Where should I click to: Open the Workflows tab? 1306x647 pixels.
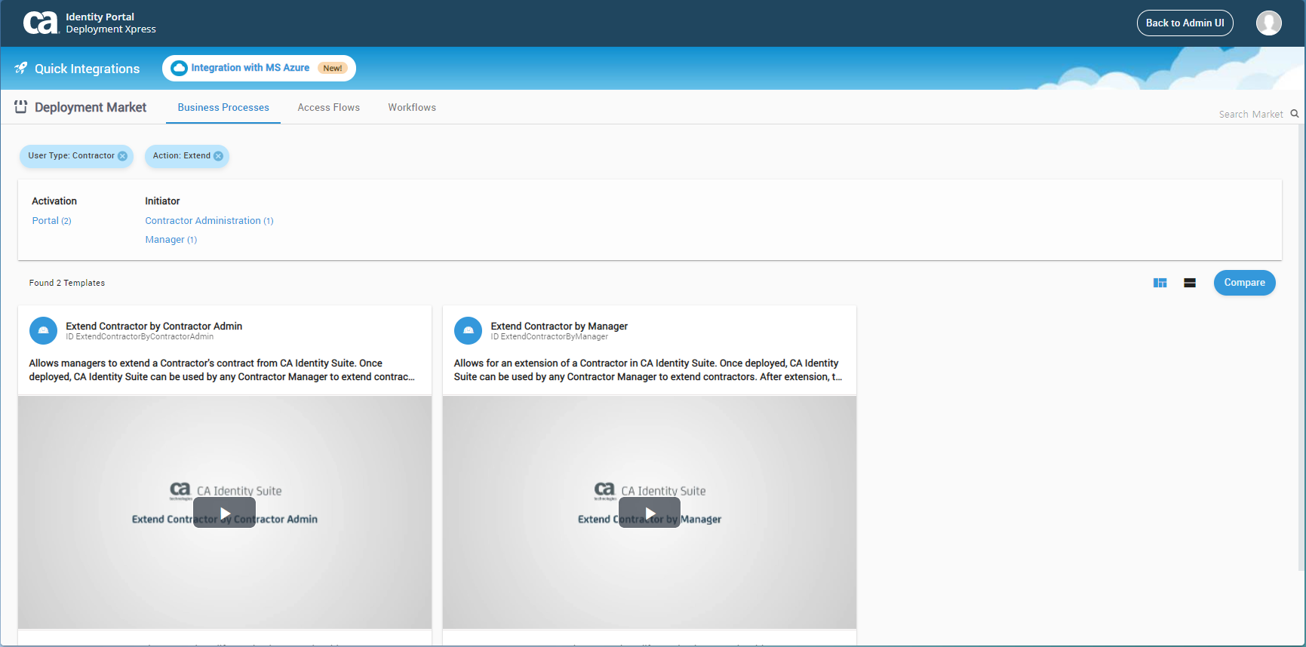(412, 108)
